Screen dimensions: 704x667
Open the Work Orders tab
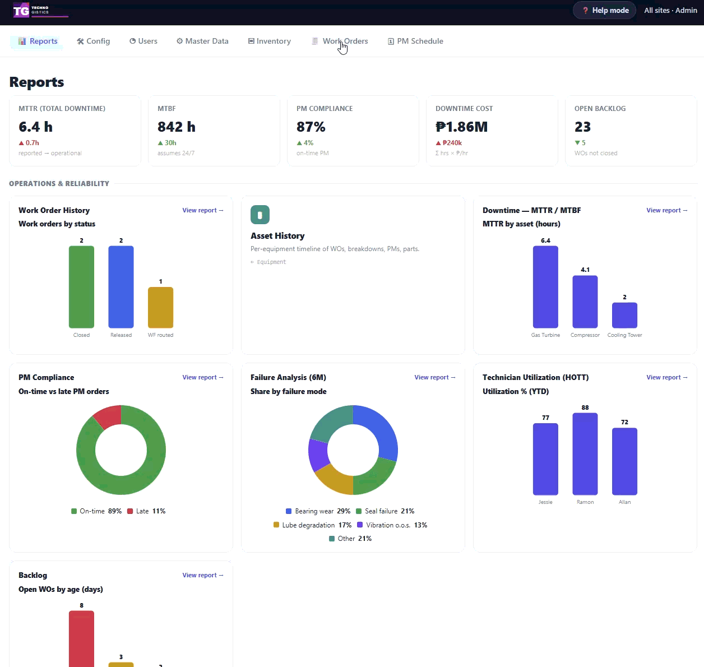tap(340, 41)
